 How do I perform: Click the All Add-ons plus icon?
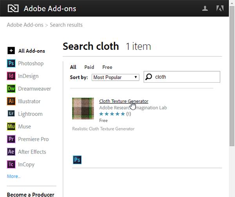11,51
